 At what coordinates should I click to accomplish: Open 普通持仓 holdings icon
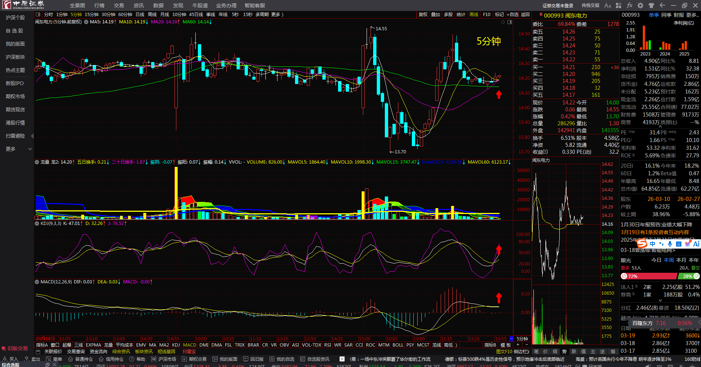coord(70,359)
